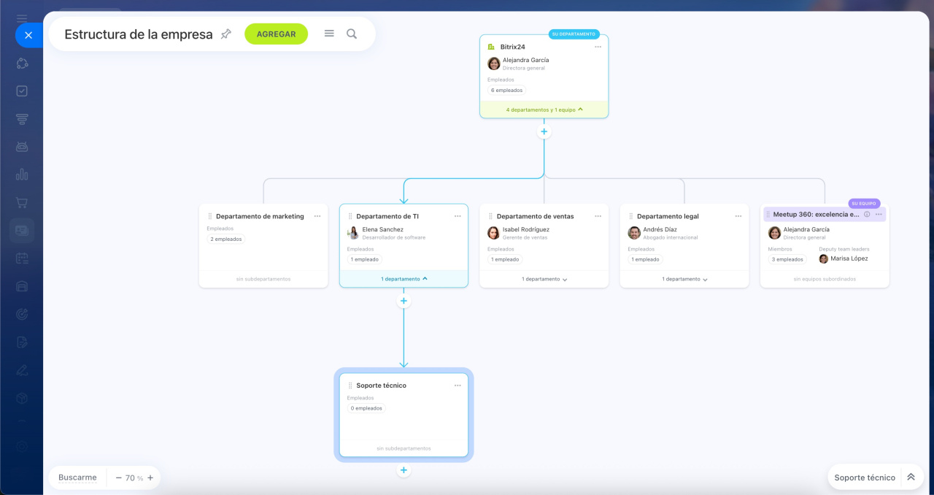Open the robot icon in left sidebar
Viewport: 934px width, 495px height.
[x=22, y=147]
